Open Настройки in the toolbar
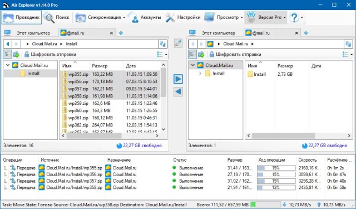356x209 pixels. pyautogui.click(x=183, y=17)
